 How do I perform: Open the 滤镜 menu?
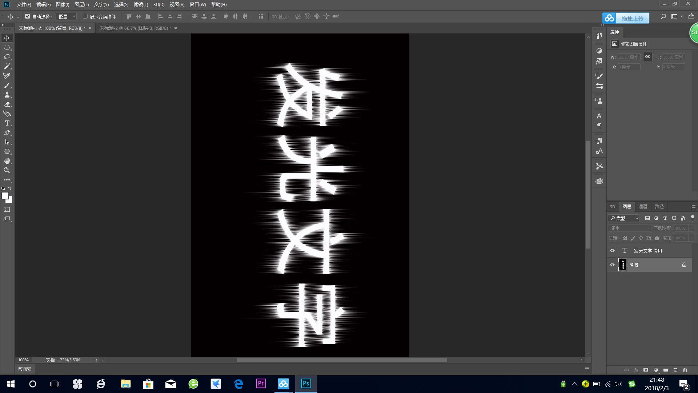[140, 4]
